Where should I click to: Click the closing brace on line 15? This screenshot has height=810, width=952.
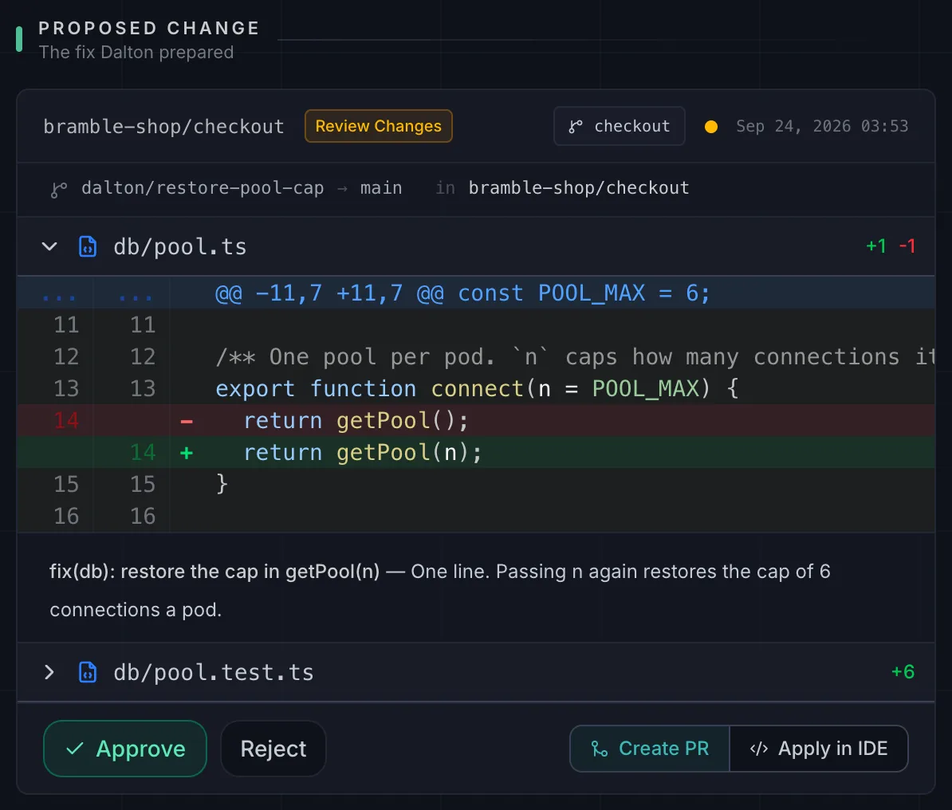(222, 484)
